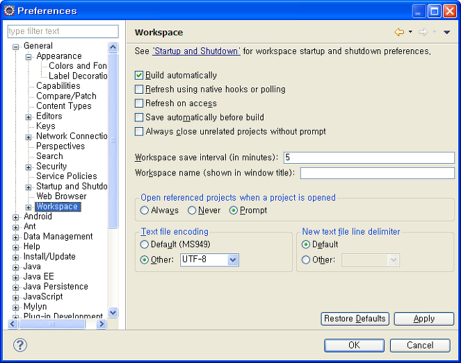Enable Refresh on access checkbox
The width and height of the screenshot is (461, 363).
[139, 103]
